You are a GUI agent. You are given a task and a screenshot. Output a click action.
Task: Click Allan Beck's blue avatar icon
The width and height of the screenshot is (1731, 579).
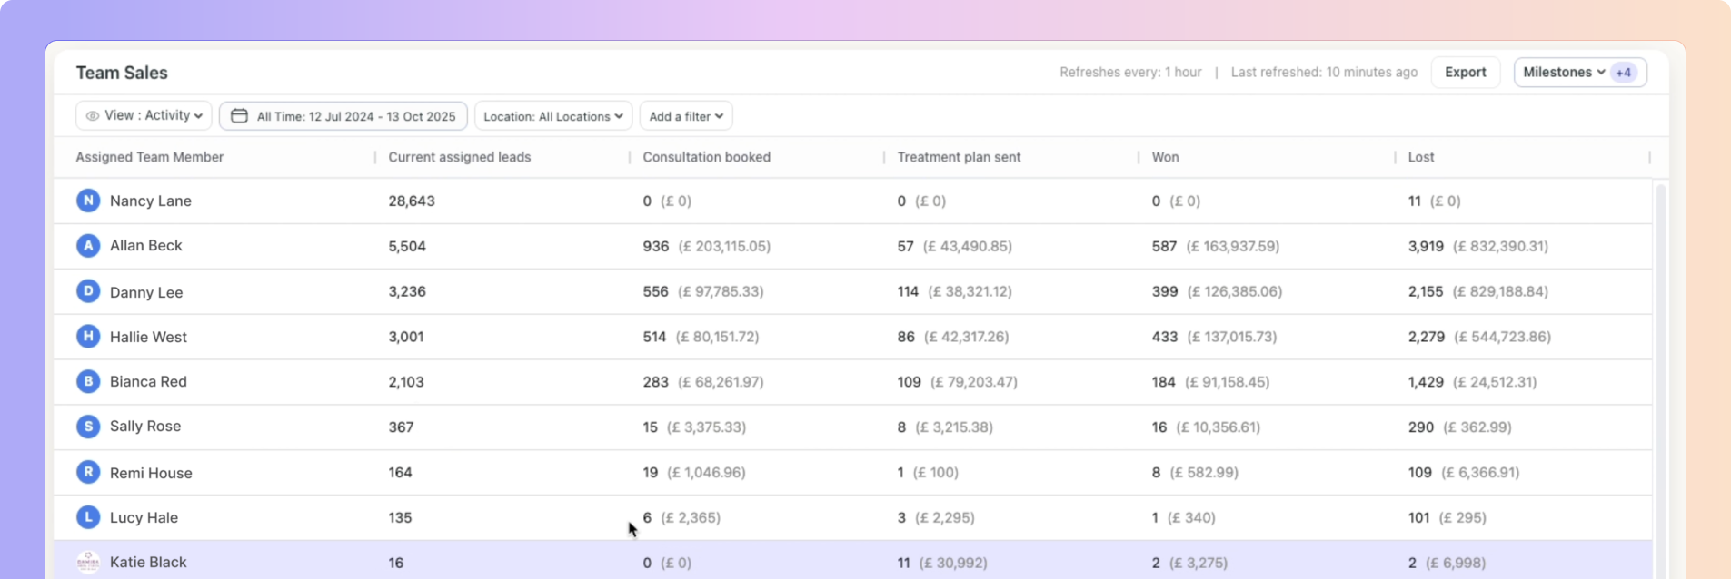[x=88, y=246]
